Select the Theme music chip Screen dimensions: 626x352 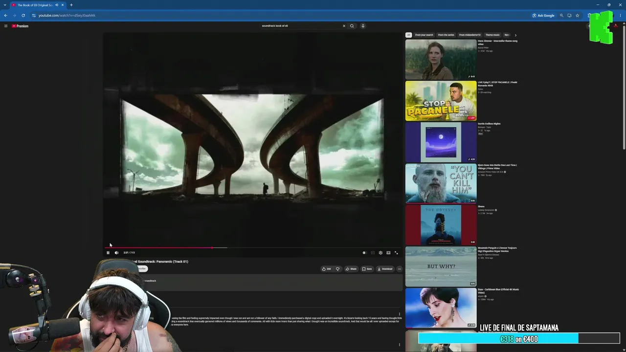(x=492, y=35)
